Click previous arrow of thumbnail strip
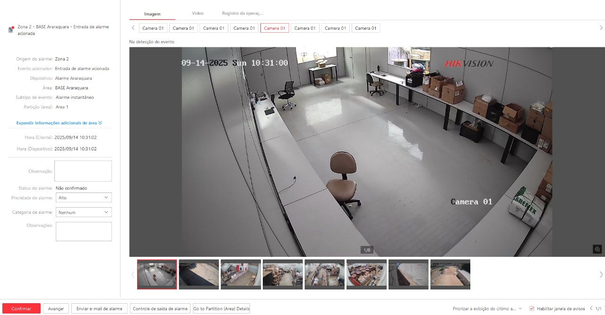605x315 pixels. [x=133, y=274]
